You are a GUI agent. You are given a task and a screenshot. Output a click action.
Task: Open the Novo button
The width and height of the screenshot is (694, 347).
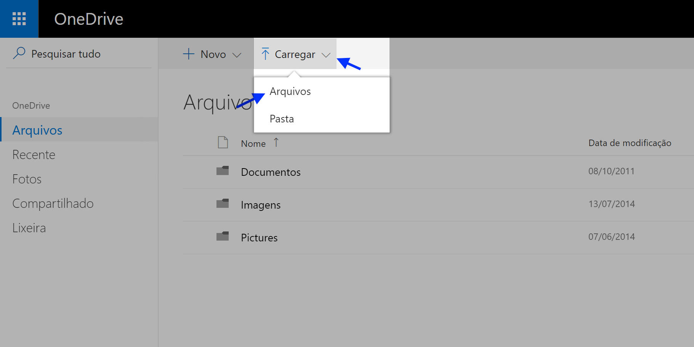[x=212, y=54]
